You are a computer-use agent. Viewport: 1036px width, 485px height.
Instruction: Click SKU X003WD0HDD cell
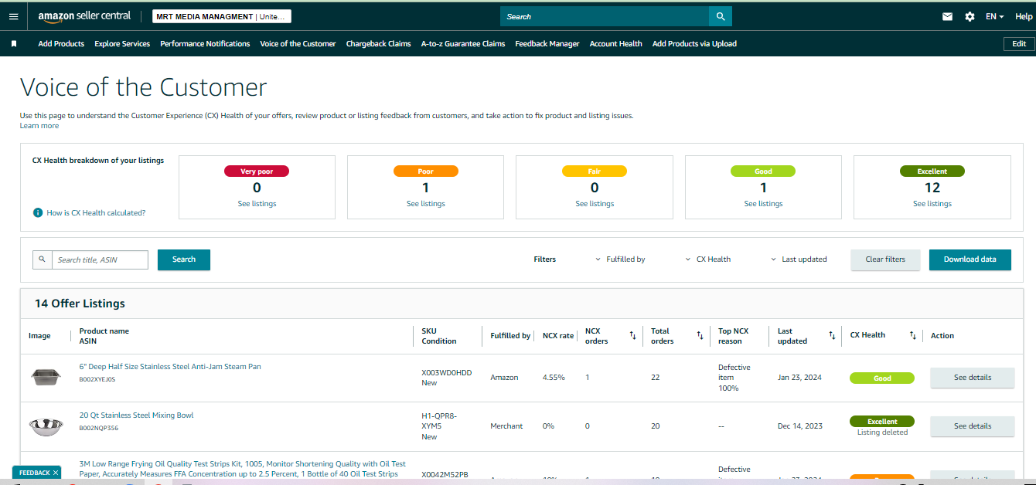[446, 372]
